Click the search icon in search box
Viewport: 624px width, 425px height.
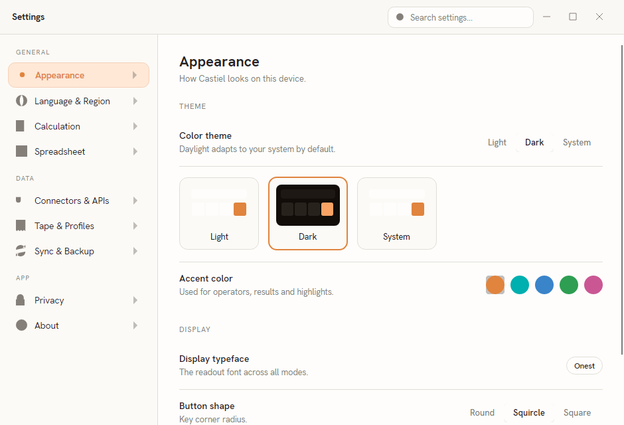[x=400, y=17]
